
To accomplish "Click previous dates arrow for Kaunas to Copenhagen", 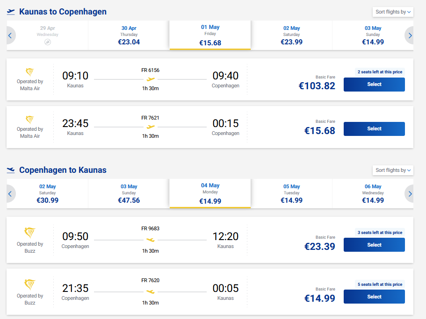I will click(x=10, y=35).
